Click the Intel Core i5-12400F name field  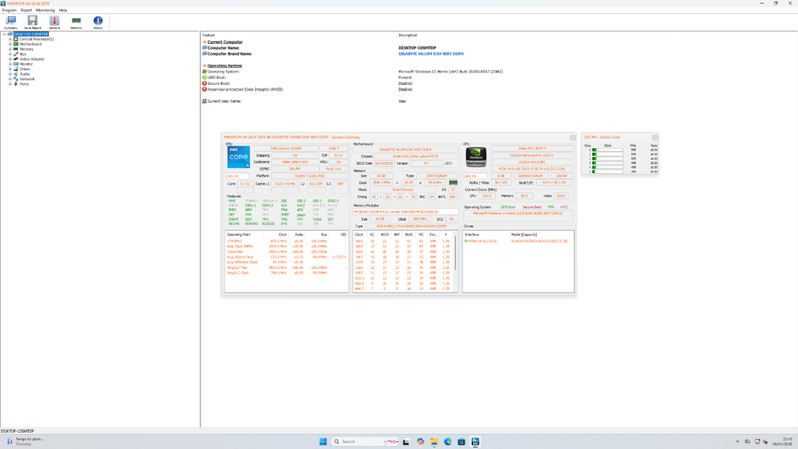tap(286, 149)
